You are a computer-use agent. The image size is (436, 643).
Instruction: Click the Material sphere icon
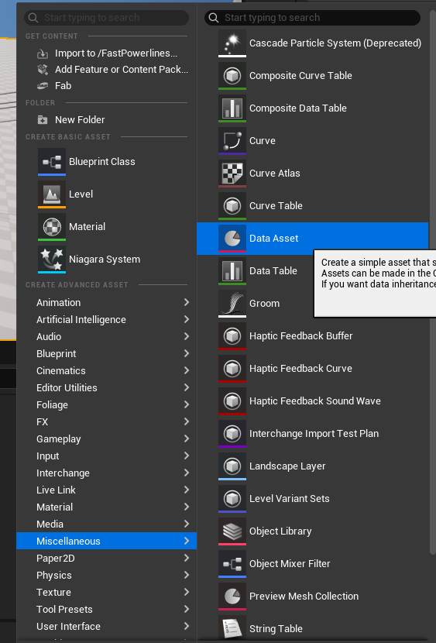point(52,227)
